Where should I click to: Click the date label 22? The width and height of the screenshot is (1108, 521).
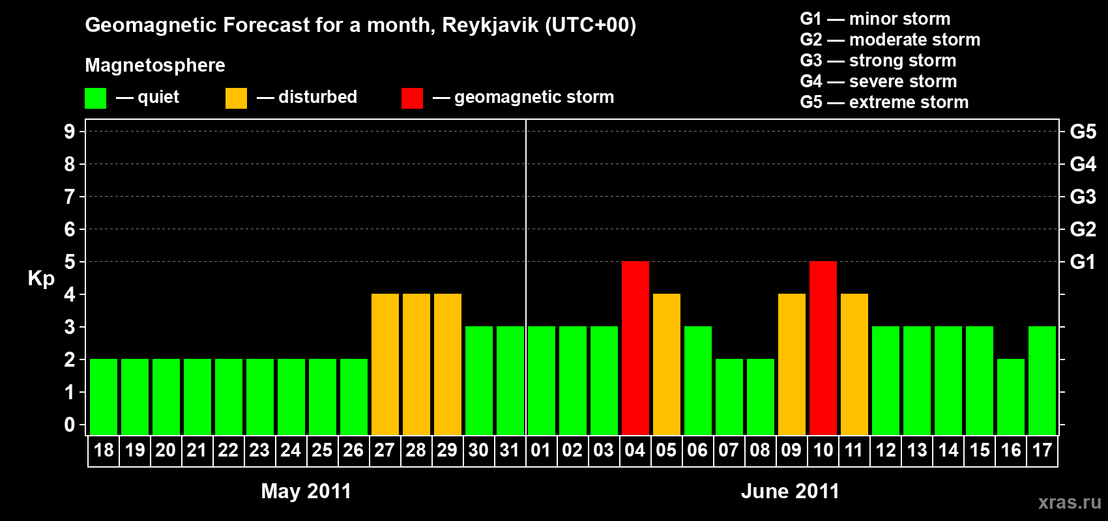[x=228, y=450]
